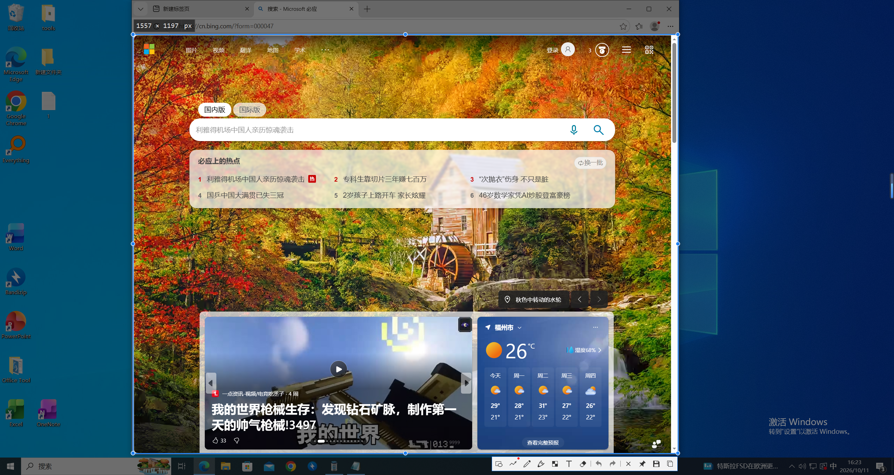Expand the Bing nav more (···) menu

click(325, 50)
